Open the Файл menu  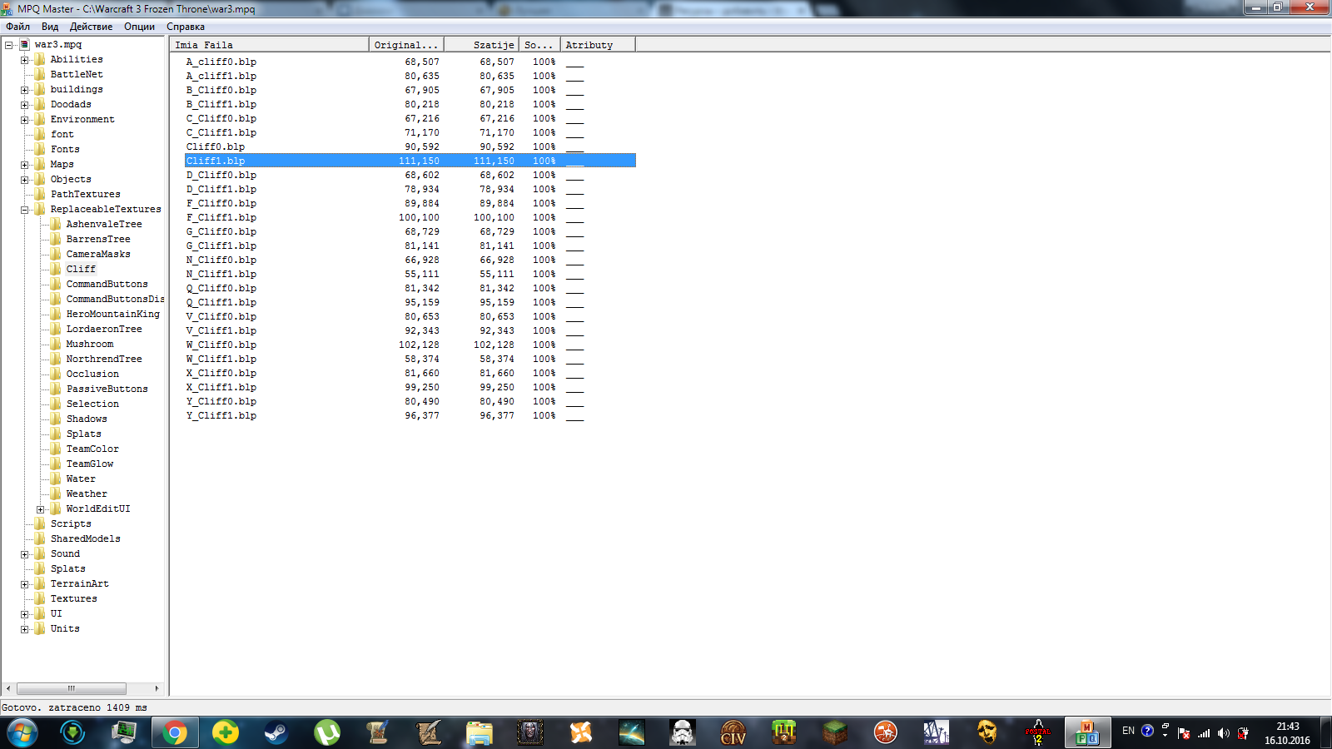[x=17, y=27]
